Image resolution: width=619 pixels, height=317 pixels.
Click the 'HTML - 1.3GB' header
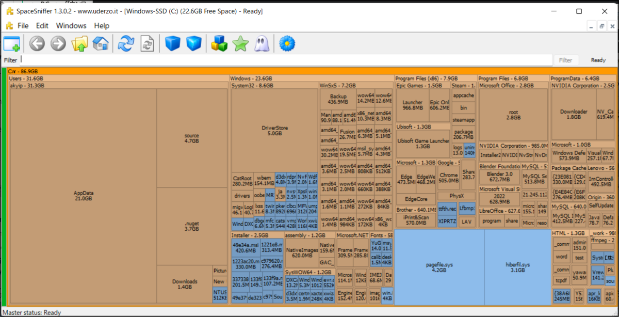tap(570, 233)
